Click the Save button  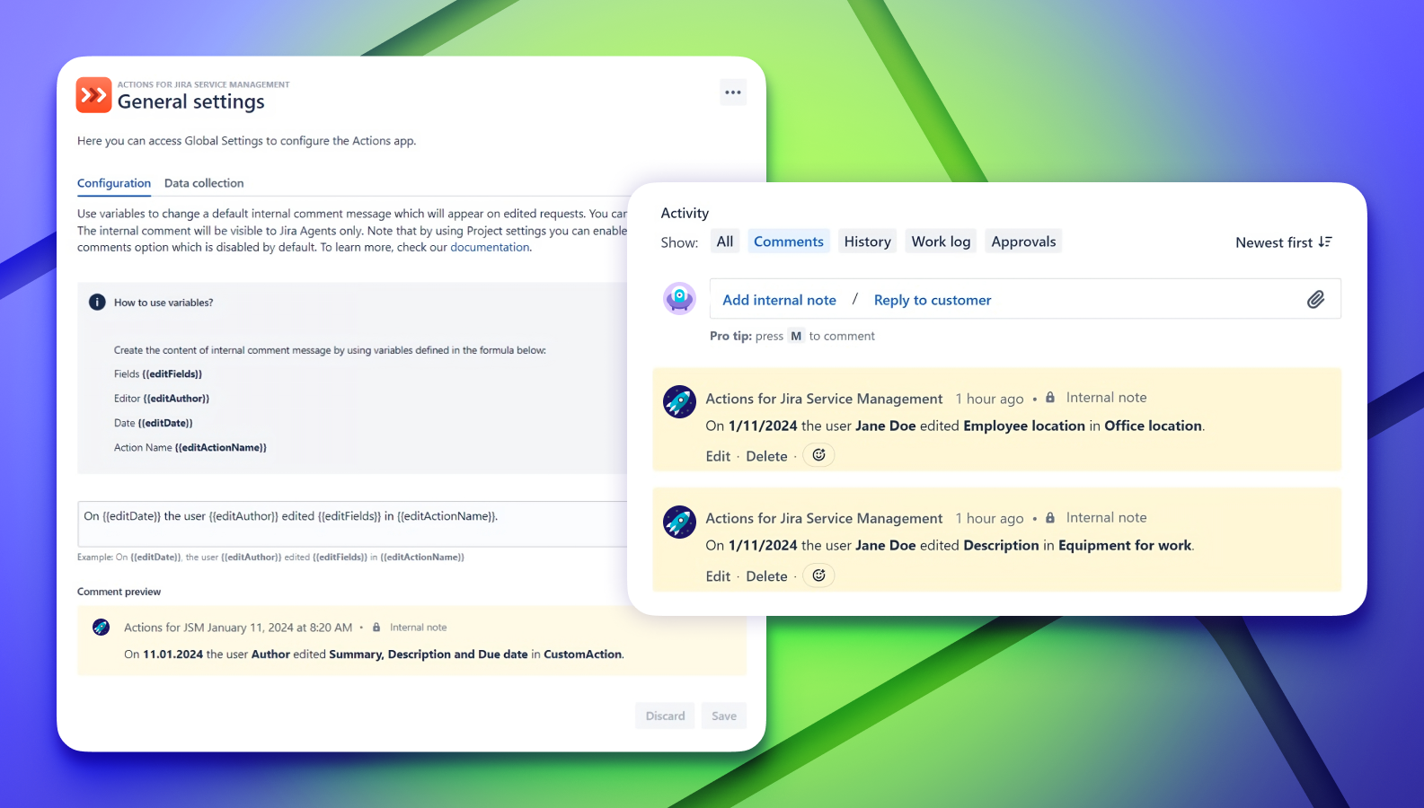(x=724, y=716)
